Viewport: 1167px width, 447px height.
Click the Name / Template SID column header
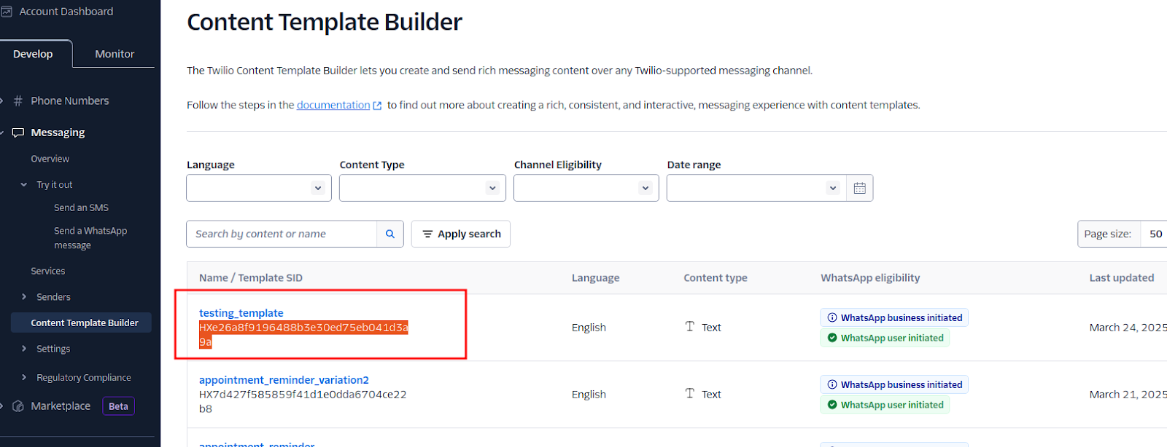(x=251, y=278)
